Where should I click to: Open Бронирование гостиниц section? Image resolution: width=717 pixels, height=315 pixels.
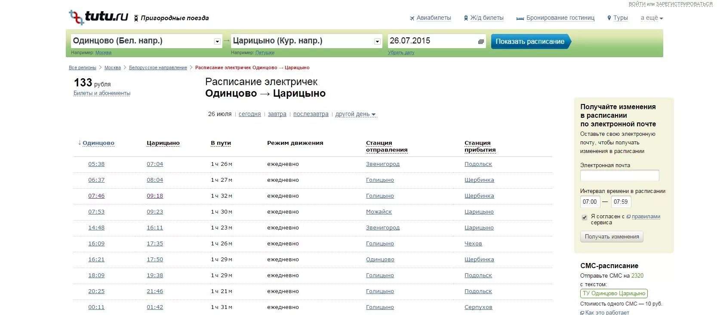(x=555, y=18)
